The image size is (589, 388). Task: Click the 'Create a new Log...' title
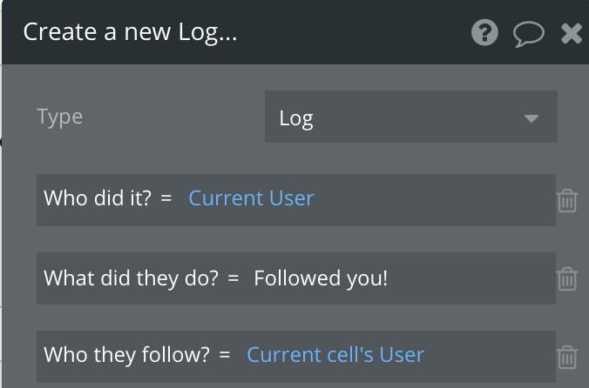130,32
